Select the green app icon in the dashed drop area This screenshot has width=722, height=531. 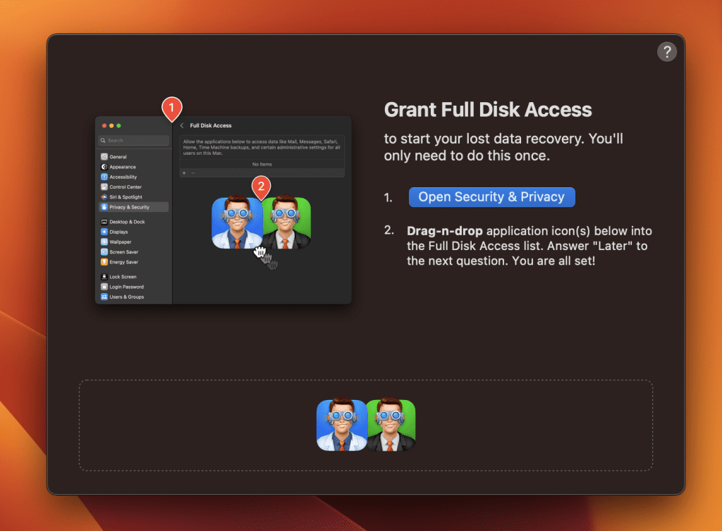[392, 425]
